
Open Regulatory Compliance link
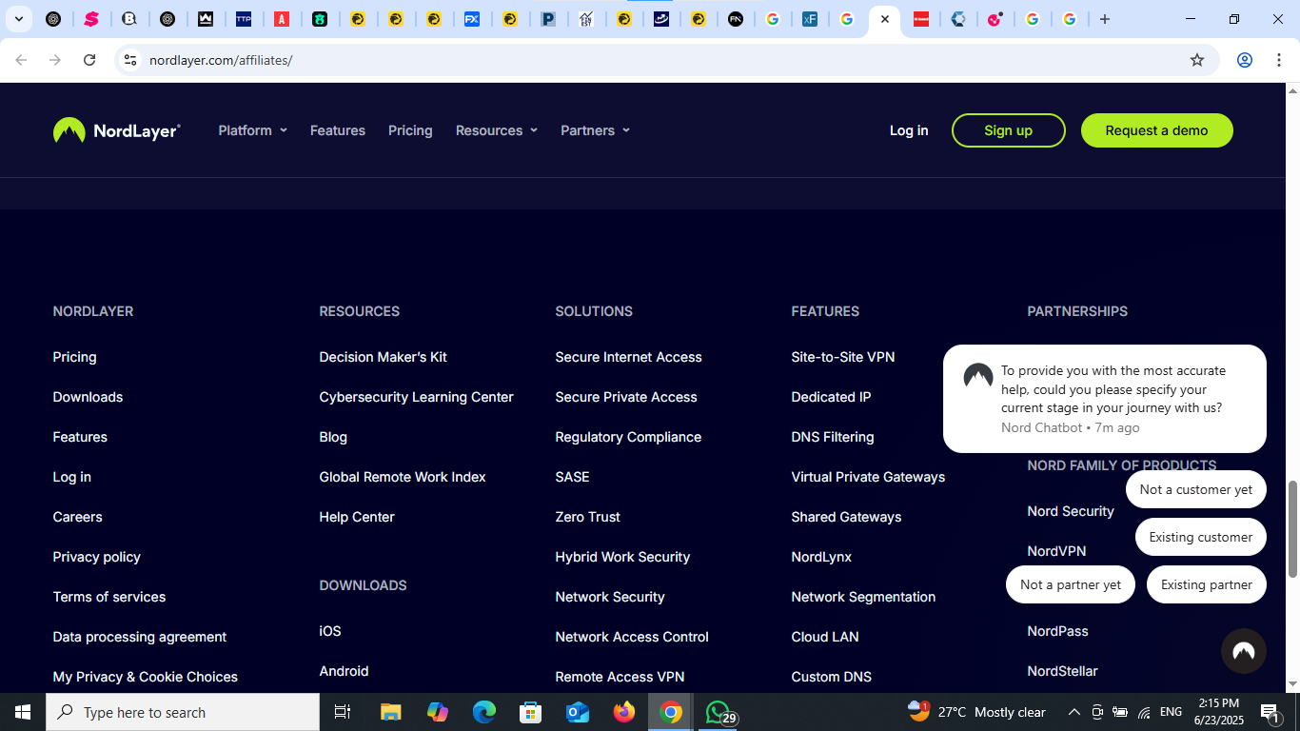[x=628, y=437]
